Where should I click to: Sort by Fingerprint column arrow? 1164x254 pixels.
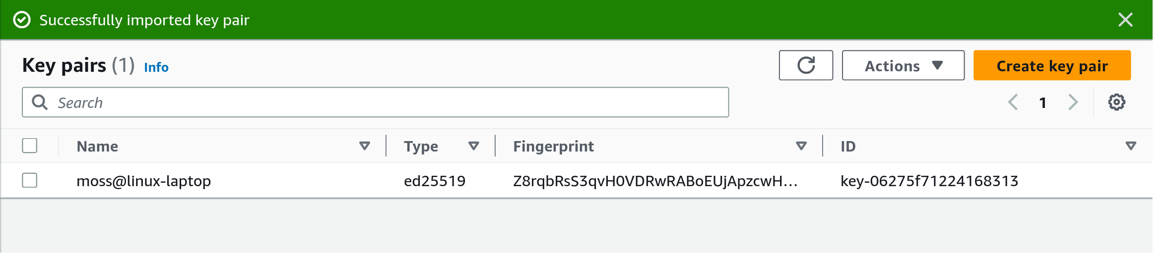[x=801, y=146]
